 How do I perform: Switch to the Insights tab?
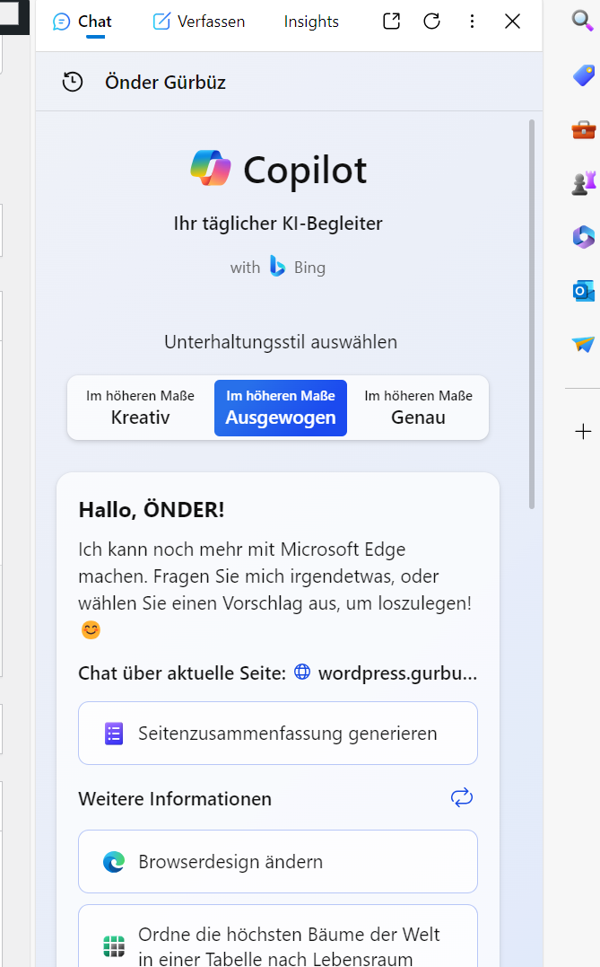311,22
